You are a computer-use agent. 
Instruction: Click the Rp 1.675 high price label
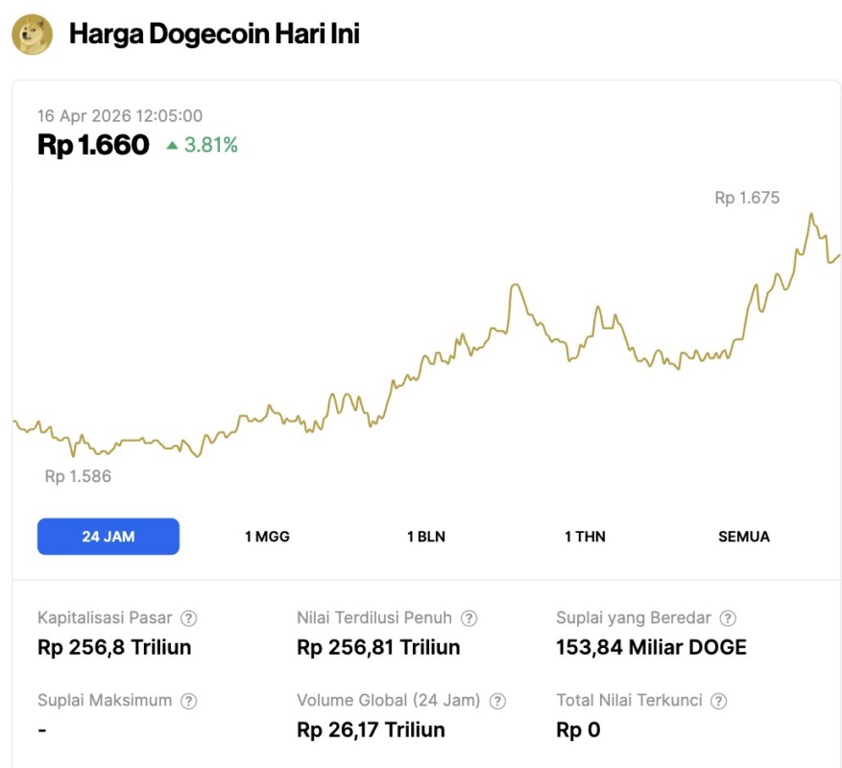pos(747,199)
